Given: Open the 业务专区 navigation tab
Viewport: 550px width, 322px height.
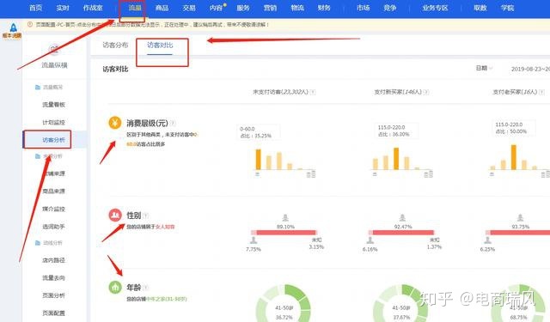Looking at the screenshot, I should tap(436, 8).
